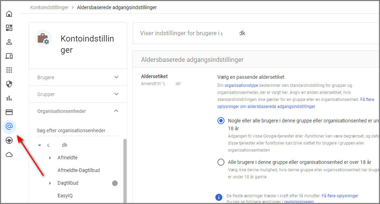380x204 pixels.
Task: Open the Devices icon in sidebar
Action: (9, 56)
